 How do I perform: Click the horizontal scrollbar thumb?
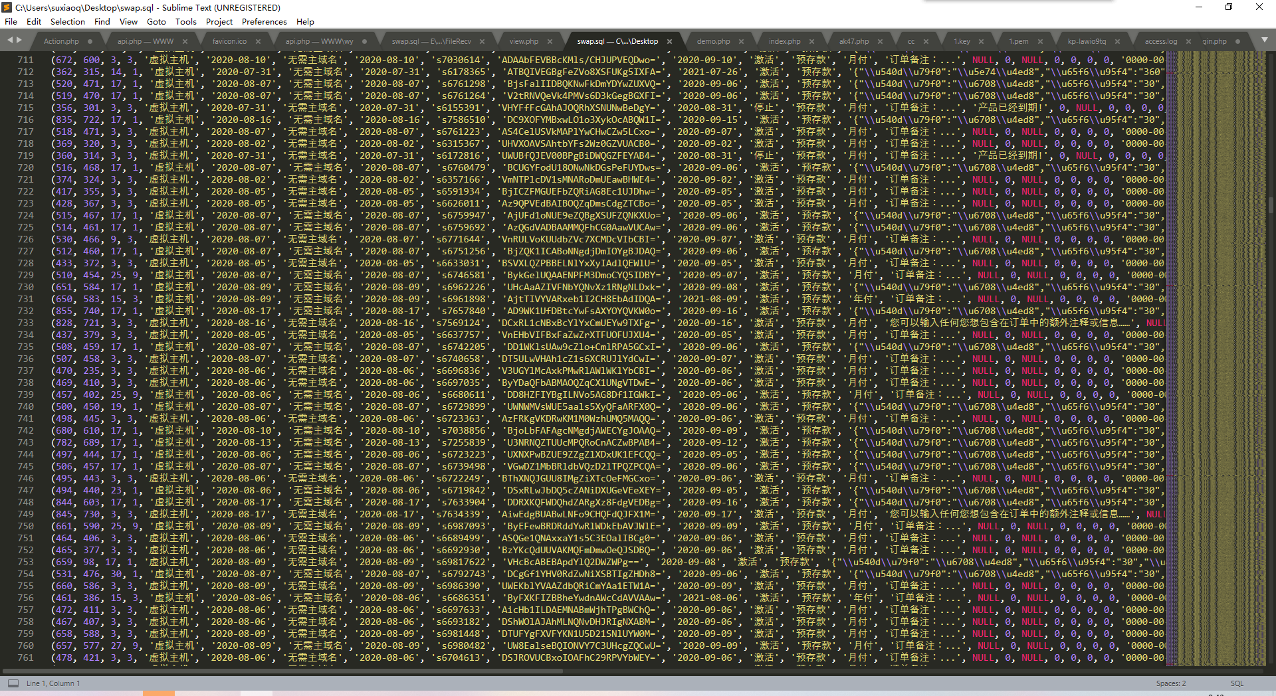(282, 671)
